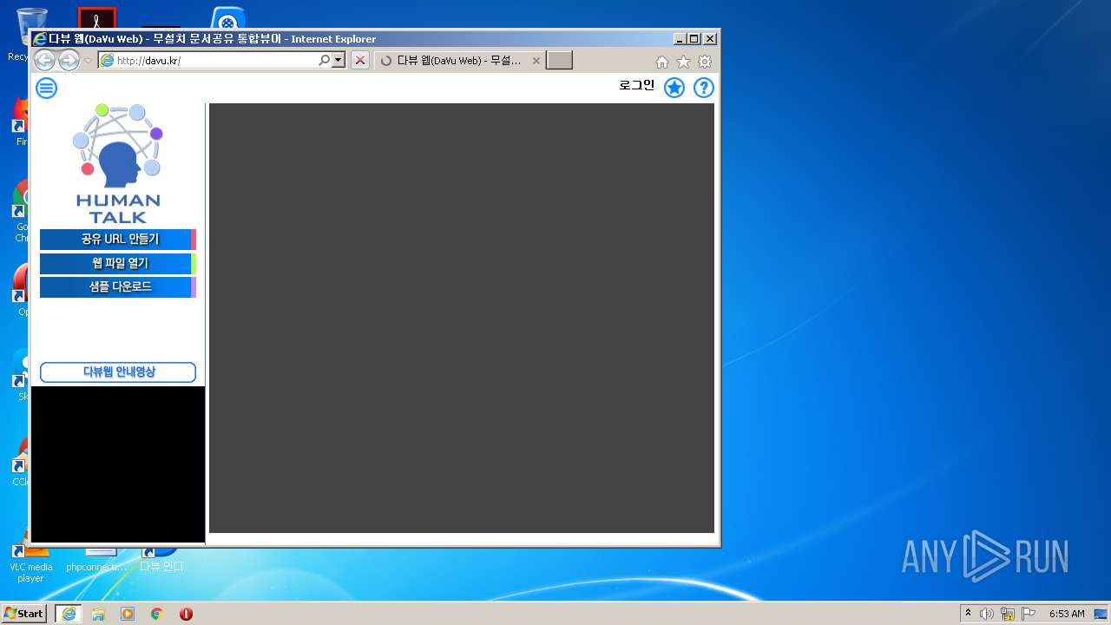This screenshot has height=625, width=1111.
Task: Minimize the Internet Explorer window
Action: point(680,39)
